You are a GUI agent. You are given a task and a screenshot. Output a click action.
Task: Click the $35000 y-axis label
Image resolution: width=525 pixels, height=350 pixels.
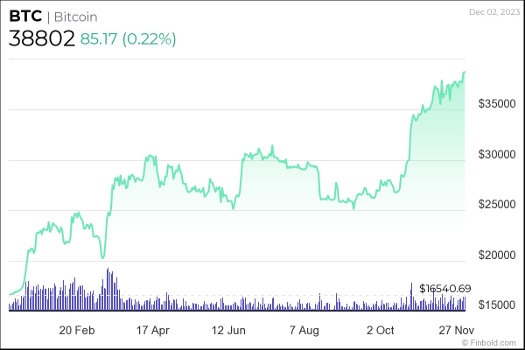point(494,104)
